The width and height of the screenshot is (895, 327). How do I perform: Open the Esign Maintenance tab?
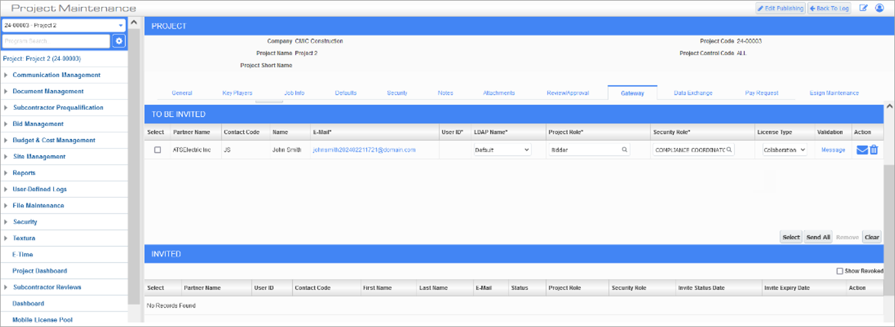(834, 93)
